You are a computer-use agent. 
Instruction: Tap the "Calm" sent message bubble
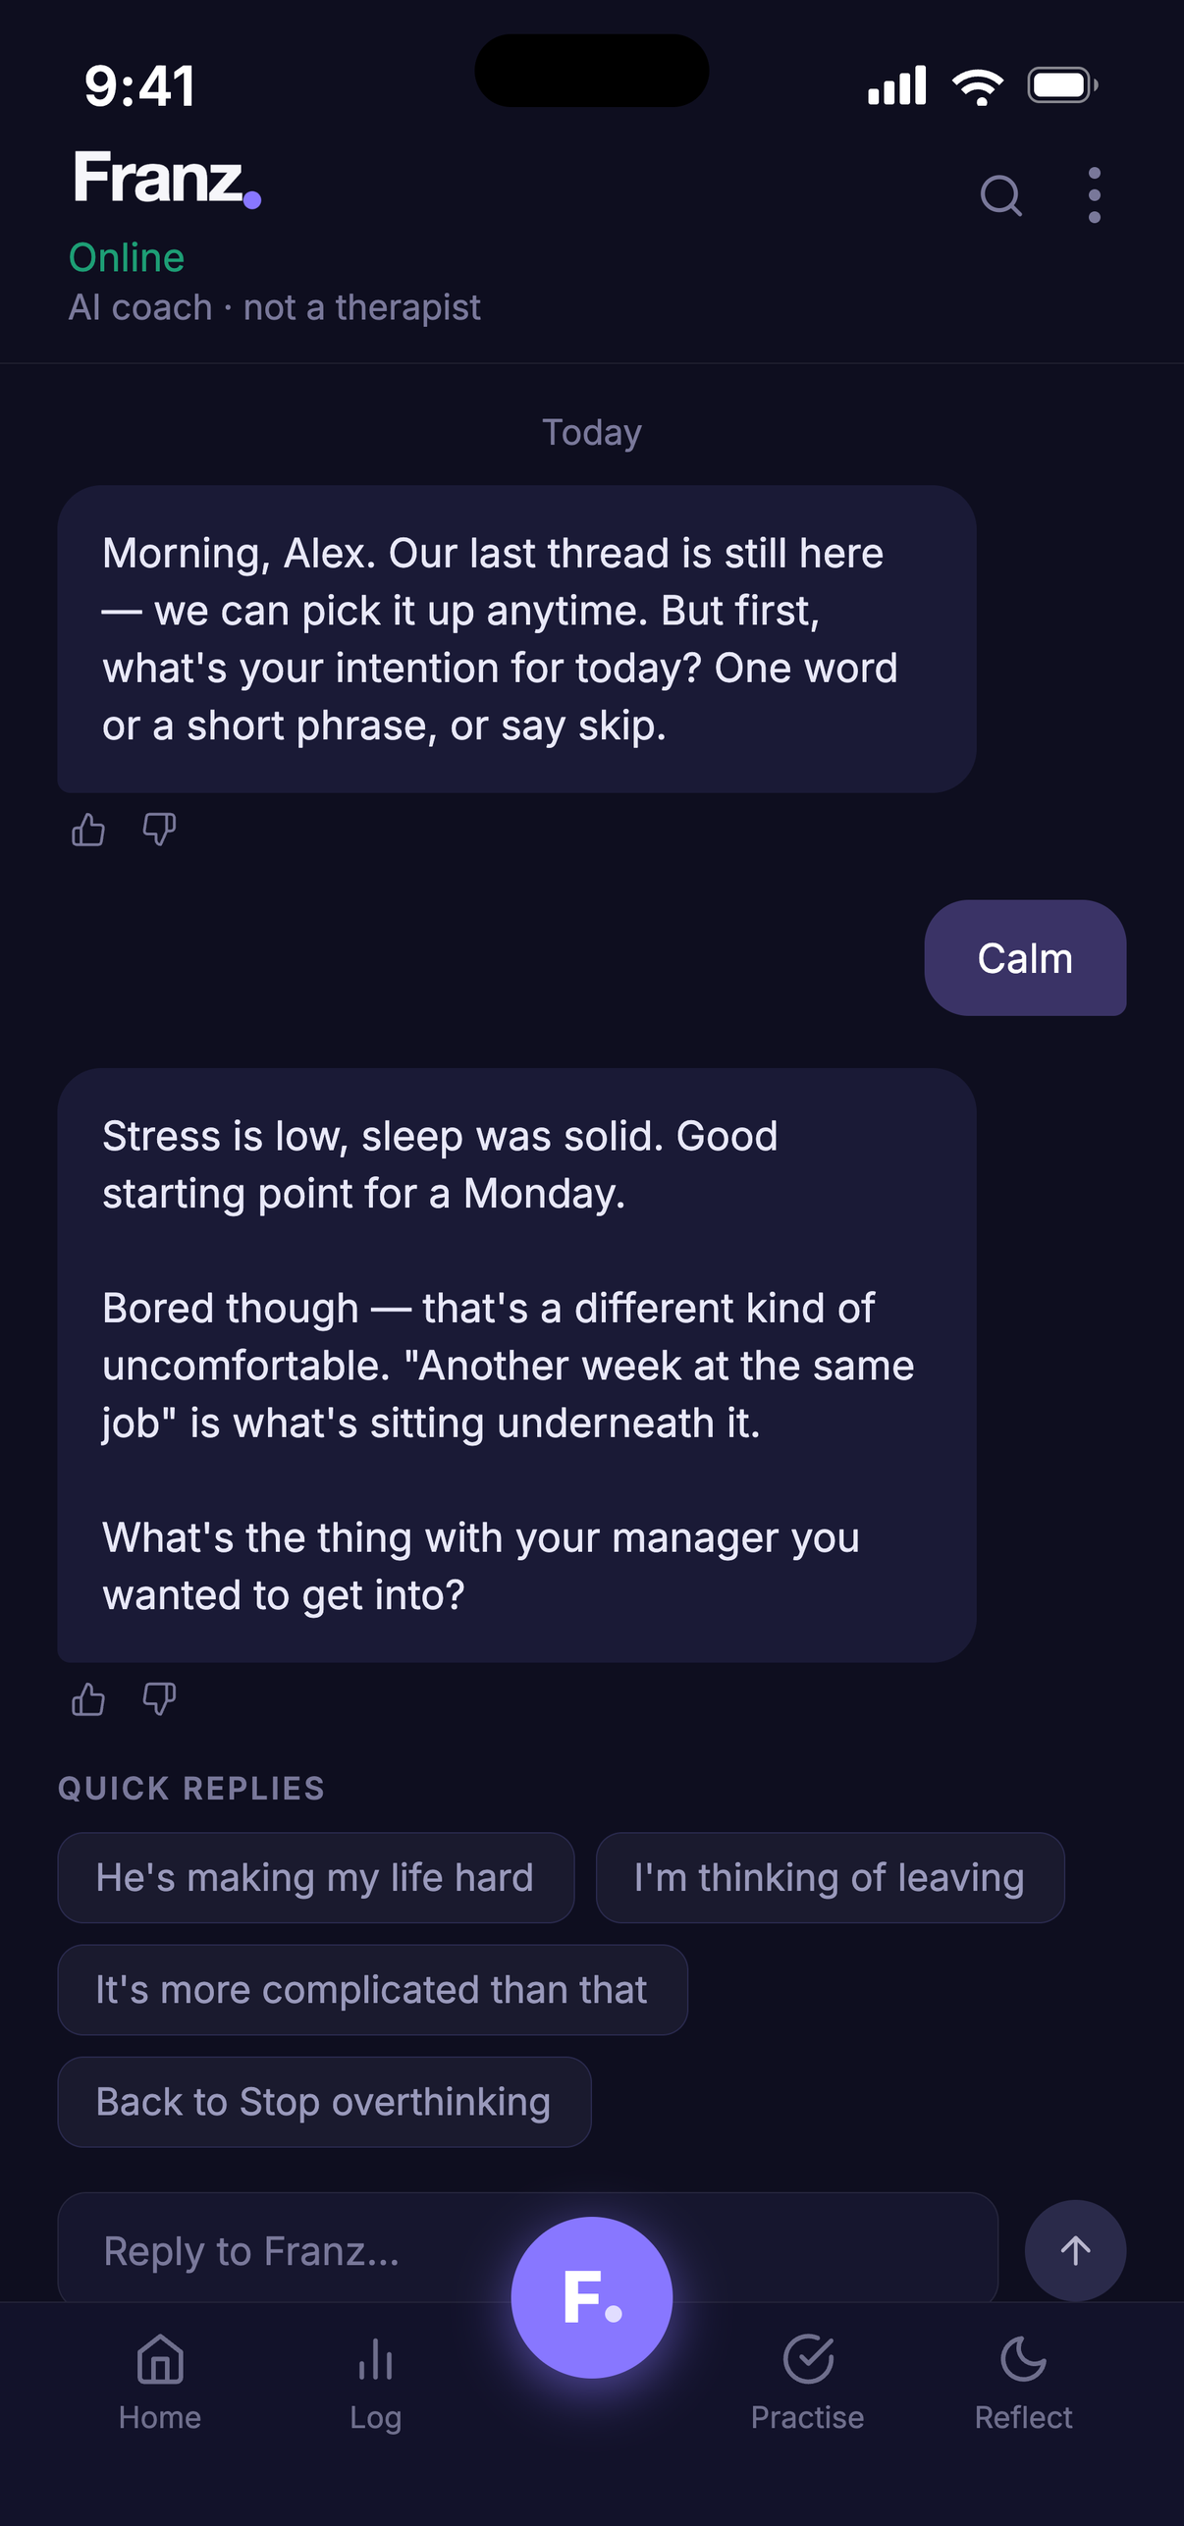(1025, 958)
